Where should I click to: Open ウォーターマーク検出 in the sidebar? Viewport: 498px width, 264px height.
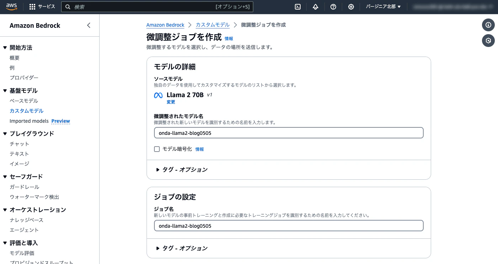35,197
